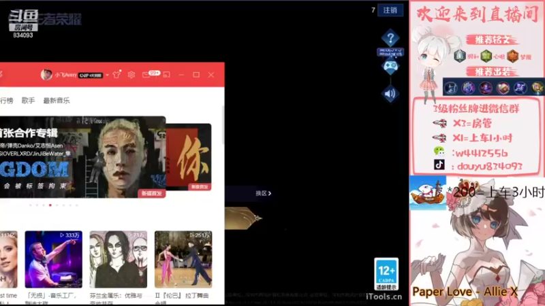Open the Latin dance playlist cover 251万
The width and height of the screenshot is (545, 306).
coord(183,259)
